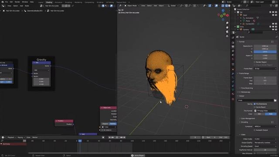Click the folder icon beside output path

[275, 100]
